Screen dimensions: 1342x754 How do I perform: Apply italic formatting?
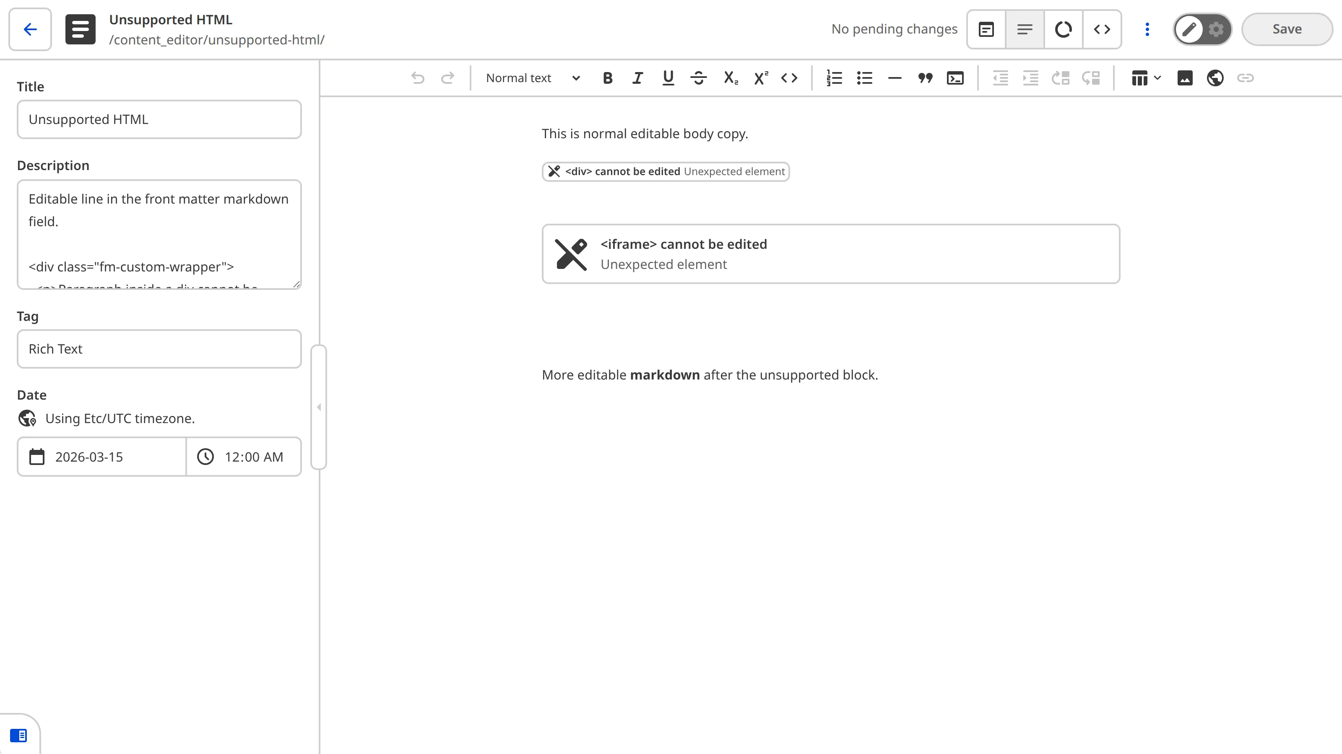coord(637,78)
